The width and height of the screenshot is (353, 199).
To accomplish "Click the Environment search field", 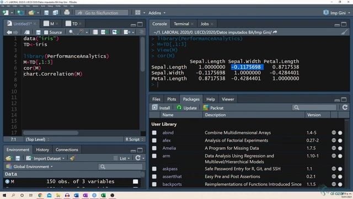I will click(x=120, y=166).
